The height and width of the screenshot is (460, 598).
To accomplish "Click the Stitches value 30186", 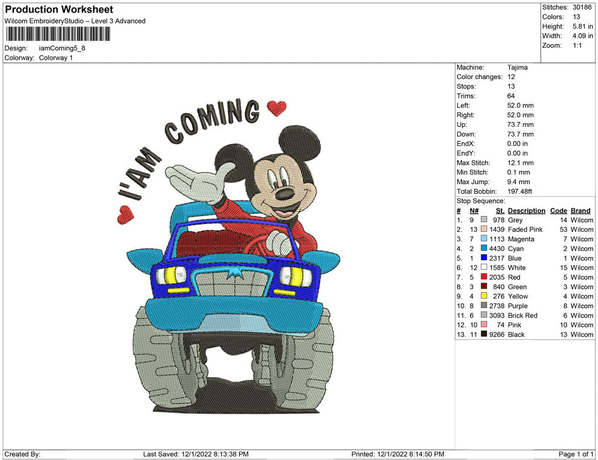I will tap(582, 7).
